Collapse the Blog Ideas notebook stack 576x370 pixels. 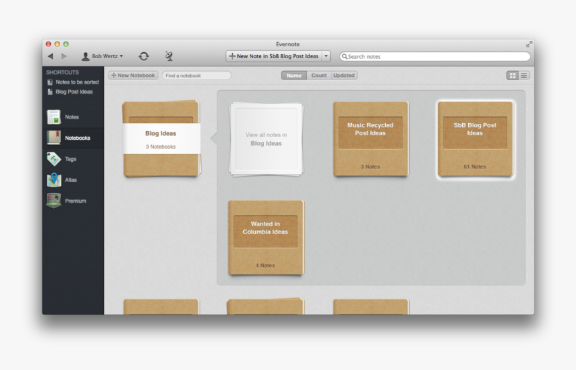click(161, 138)
